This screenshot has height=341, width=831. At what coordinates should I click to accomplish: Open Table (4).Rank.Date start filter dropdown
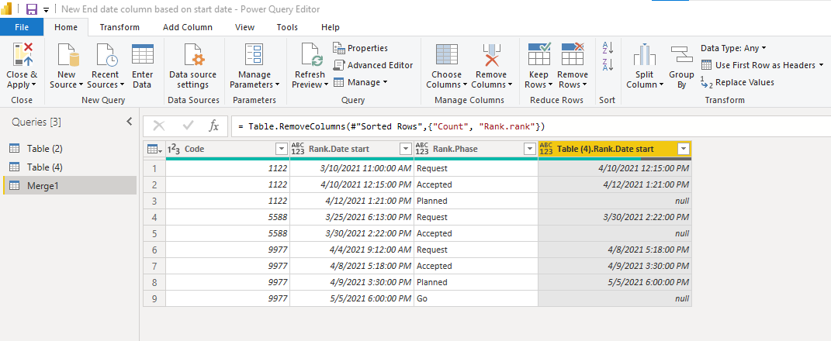(683, 150)
